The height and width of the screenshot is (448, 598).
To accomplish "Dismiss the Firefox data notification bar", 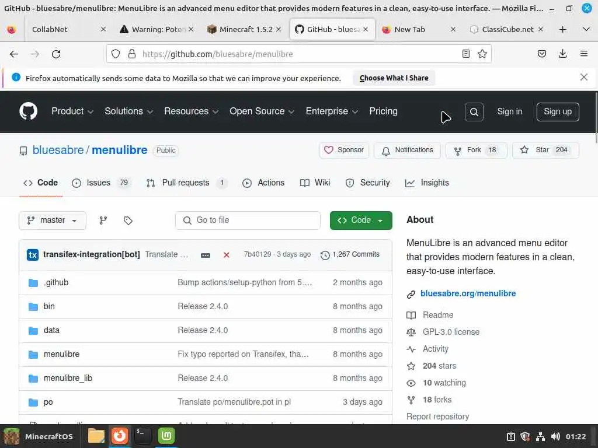I will (583, 78).
